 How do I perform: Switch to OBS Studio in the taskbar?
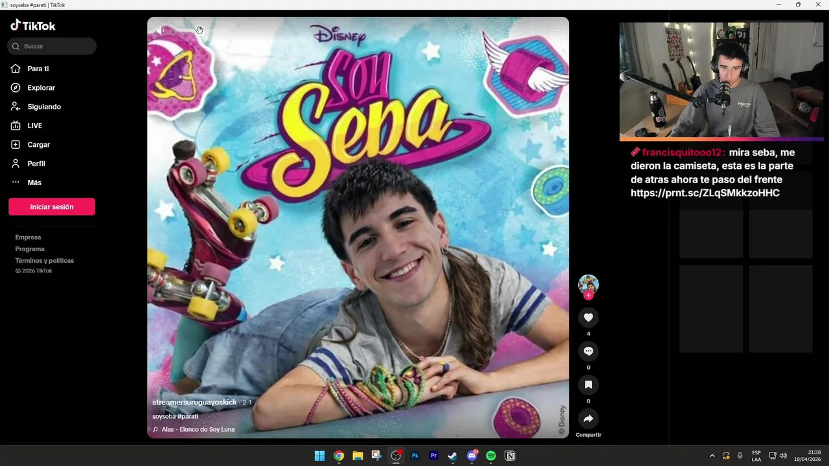coord(396,456)
